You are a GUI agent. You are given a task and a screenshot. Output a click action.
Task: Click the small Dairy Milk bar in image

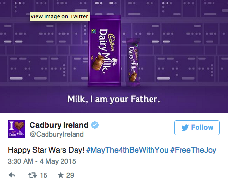(133, 62)
